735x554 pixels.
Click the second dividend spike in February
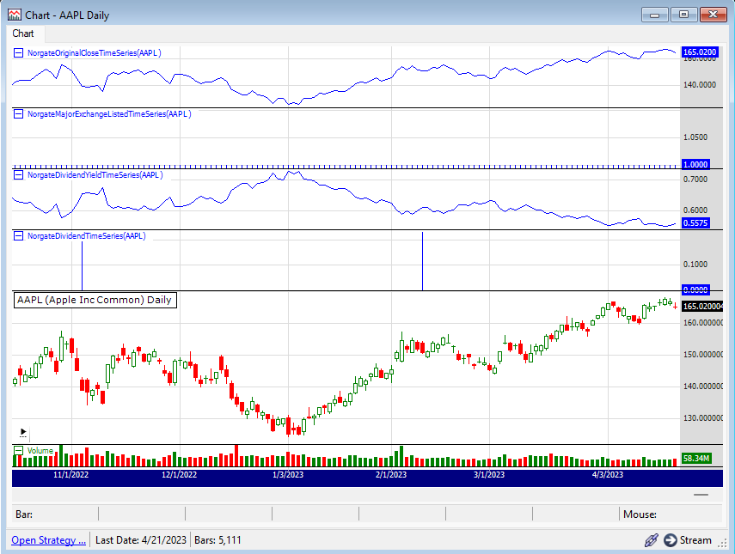click(422, 261)
